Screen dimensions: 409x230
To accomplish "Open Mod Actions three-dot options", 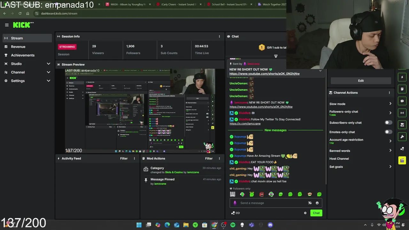I will click(219, 158).
